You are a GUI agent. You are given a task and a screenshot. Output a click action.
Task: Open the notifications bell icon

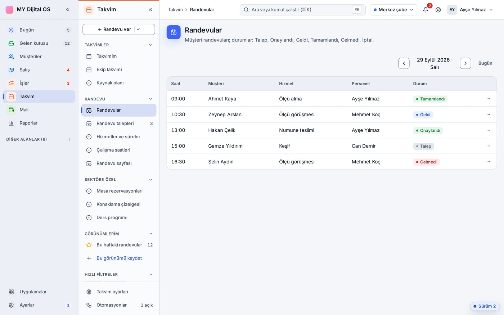coord(426,10)
